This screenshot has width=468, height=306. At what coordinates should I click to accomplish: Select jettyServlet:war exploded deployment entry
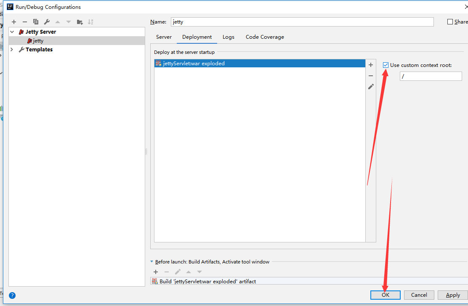[x=260, y=63]
